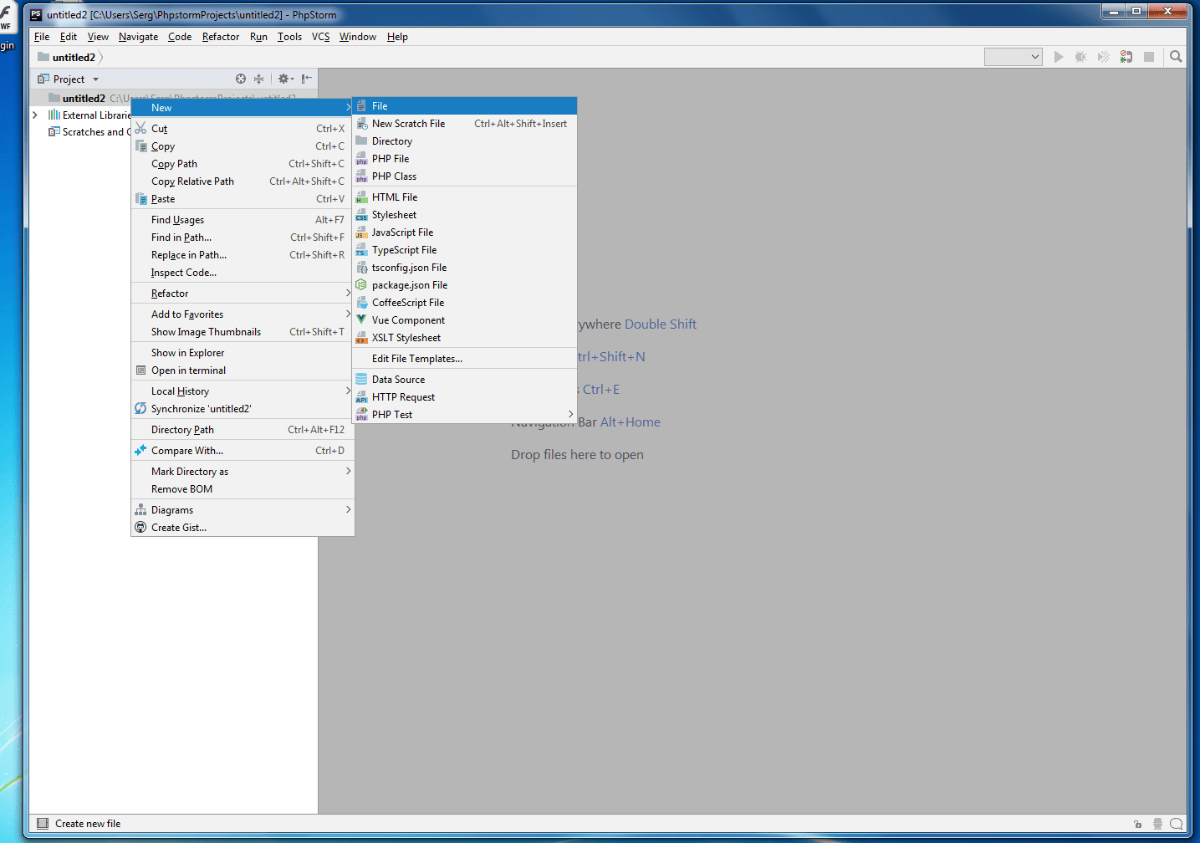Click the event log bubble icon in status bar

click(1177, 824)
